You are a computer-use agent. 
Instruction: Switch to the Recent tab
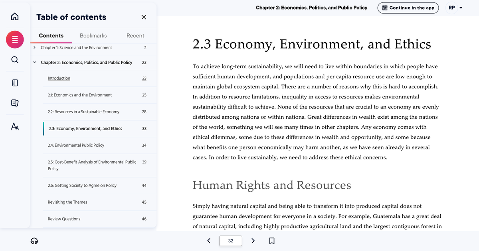(x=135, y=35)
